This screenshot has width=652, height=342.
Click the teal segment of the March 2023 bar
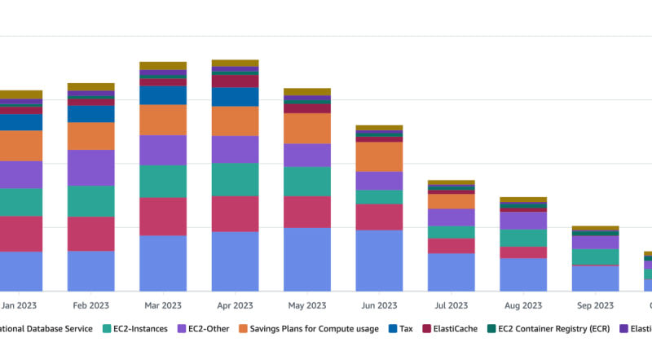[163, 181]
